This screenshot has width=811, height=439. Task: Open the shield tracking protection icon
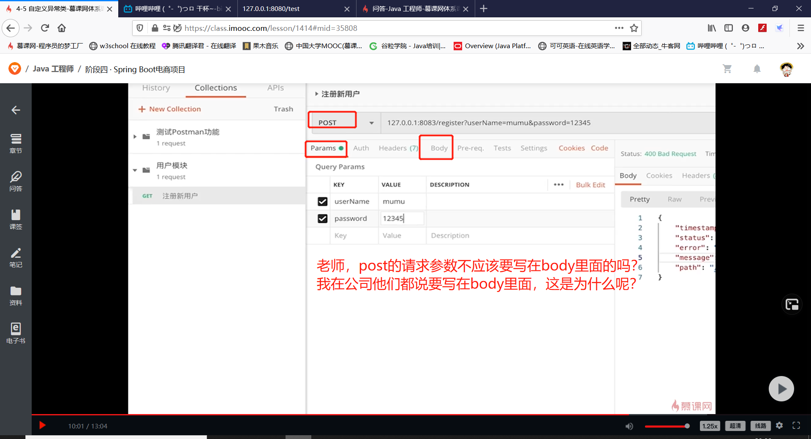pyautogui.click(x=140, y=28)
